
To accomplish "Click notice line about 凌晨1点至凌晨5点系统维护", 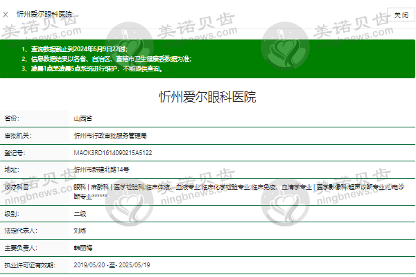I will pyautogui.click(x=96, y=69).
